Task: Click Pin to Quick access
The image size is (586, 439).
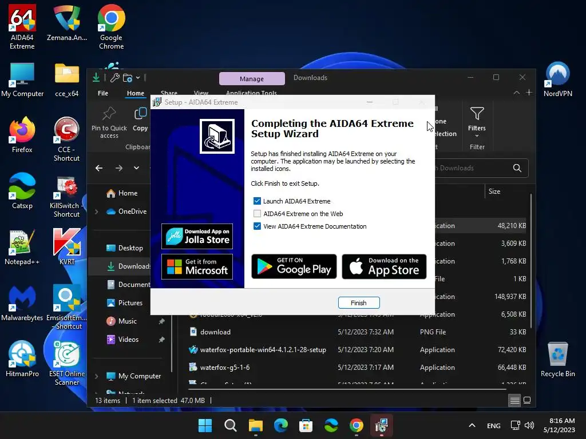Action: (109, 122)
